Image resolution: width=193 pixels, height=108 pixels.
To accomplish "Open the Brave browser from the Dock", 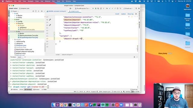I will pyautogui.click(x=62, y=105).
